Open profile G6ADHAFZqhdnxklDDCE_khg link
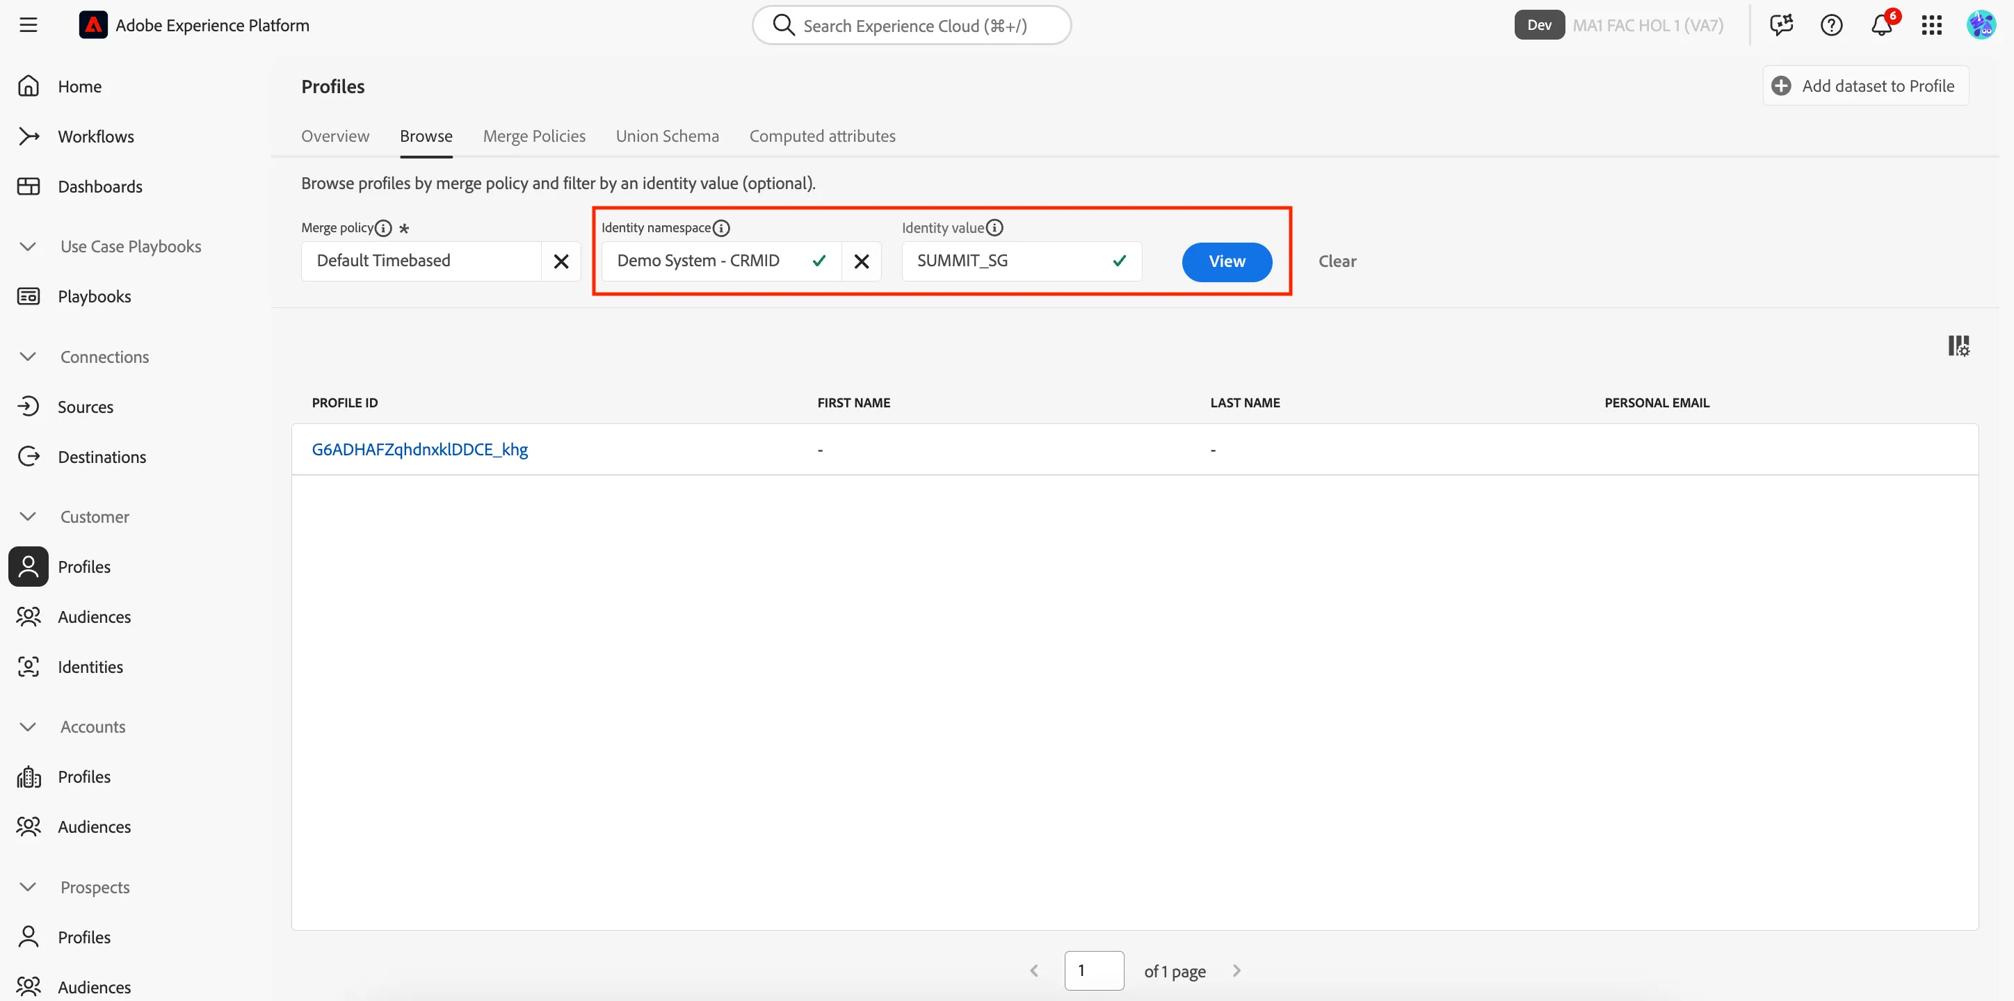 click(420, 449)
